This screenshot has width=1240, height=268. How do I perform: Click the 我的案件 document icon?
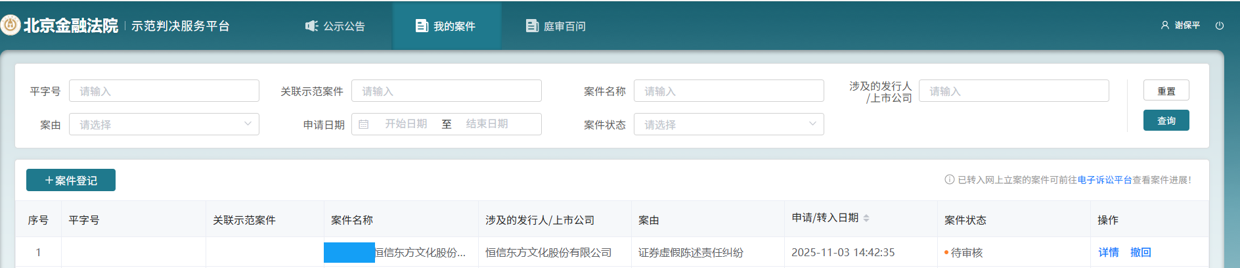(x=422, y=26)
